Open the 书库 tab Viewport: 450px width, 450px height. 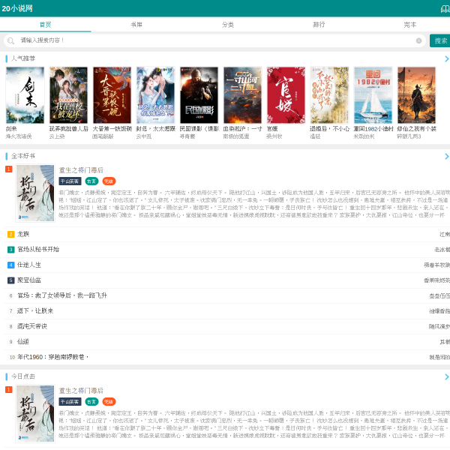[136, 25]
